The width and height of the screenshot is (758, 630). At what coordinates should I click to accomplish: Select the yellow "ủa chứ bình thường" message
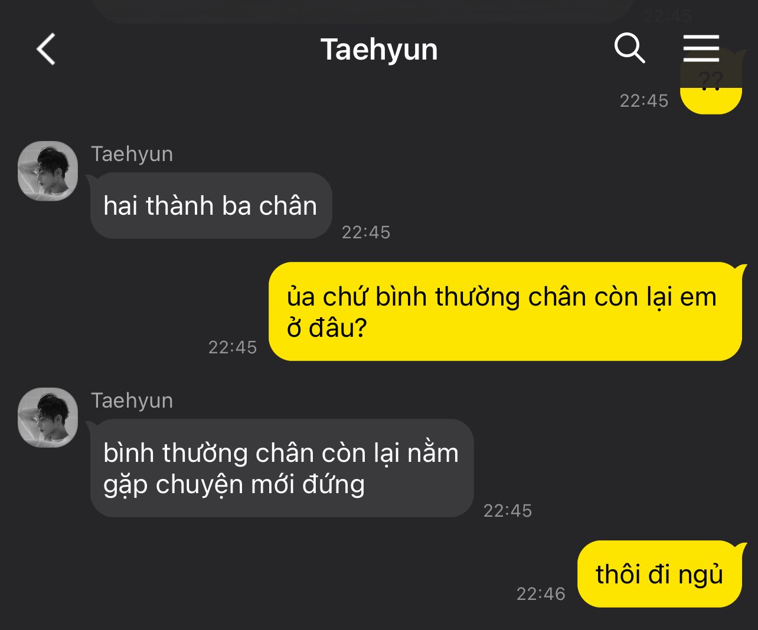click(505, 311)
